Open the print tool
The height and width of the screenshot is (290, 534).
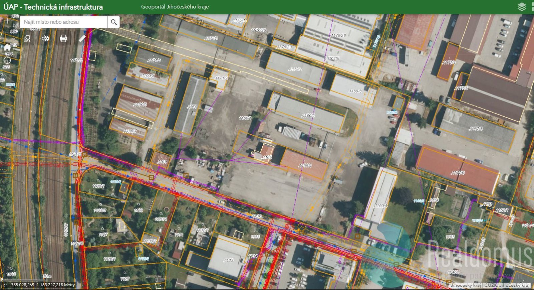click(63, 39)
